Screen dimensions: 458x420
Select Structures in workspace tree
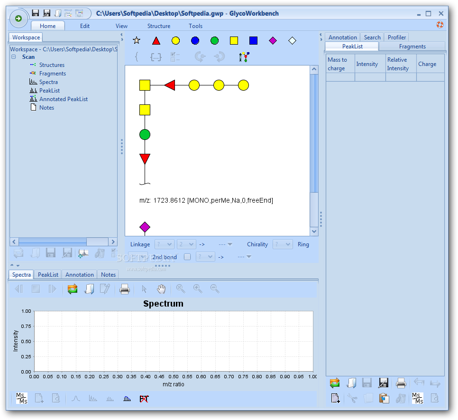point(52,65)
